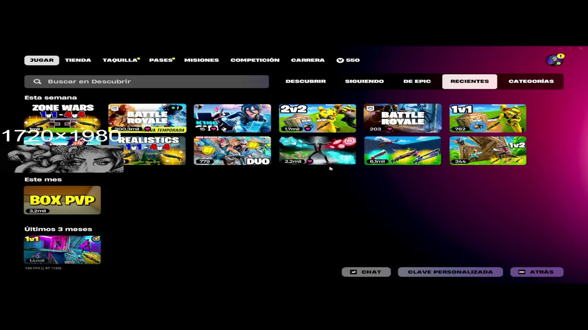Select the Battle Royale 300,3mil island

[x=147, y=118]
